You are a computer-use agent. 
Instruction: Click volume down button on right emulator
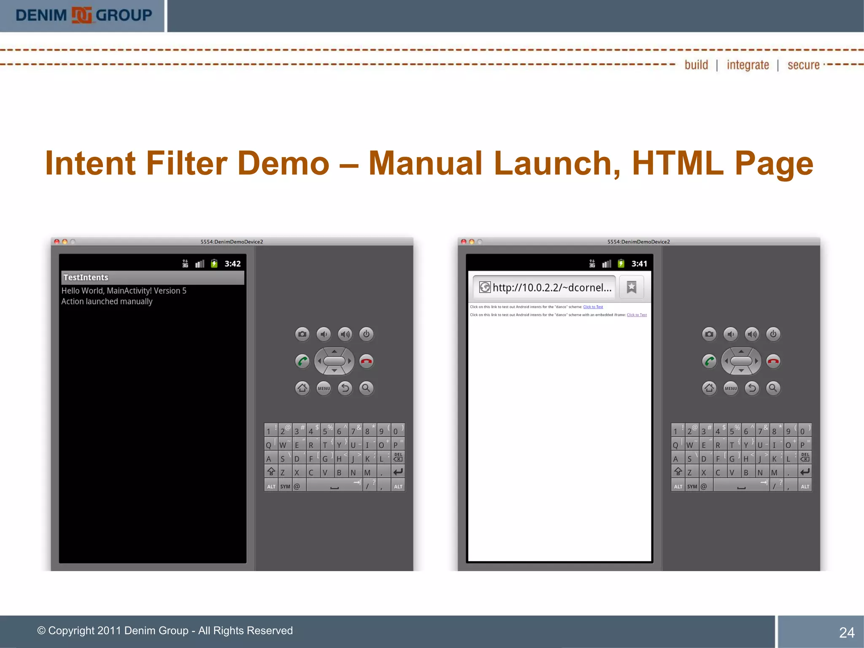(731, 334)
